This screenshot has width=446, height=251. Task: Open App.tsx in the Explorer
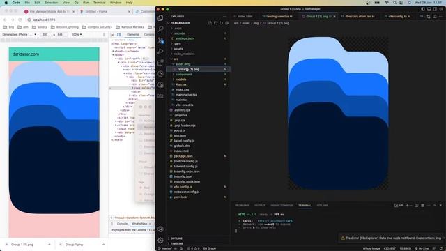click(x=181, y=84)
